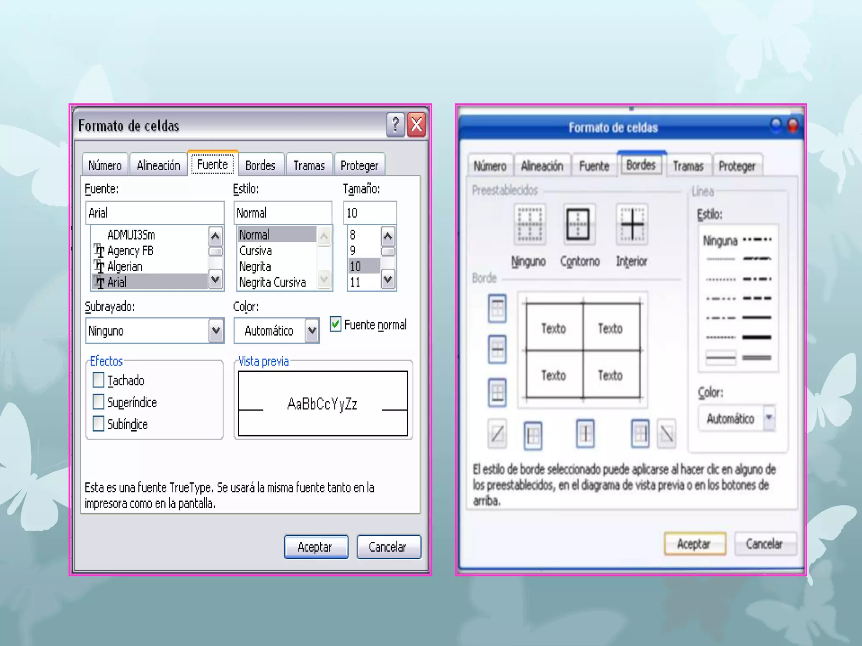This screenshot has width=862, height=646.
Task: Open the Color Automático dropdown in Fuente dialog
Action: 312,331
